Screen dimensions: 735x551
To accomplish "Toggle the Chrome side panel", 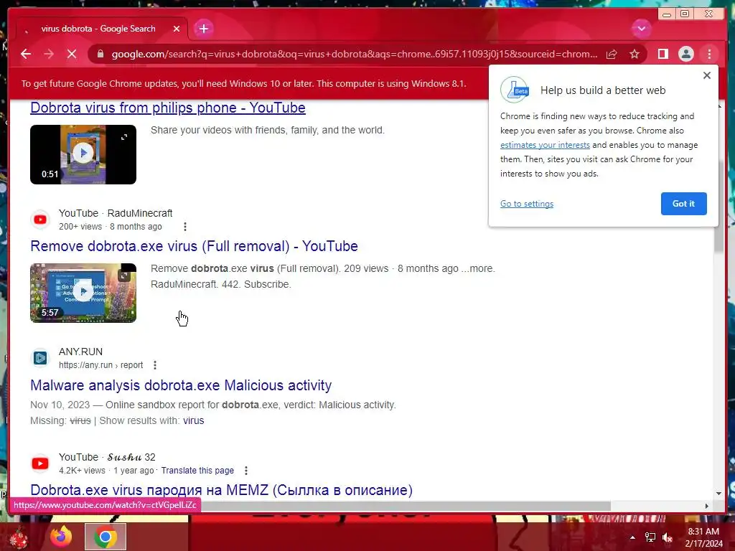I will [x=663, y=55].
